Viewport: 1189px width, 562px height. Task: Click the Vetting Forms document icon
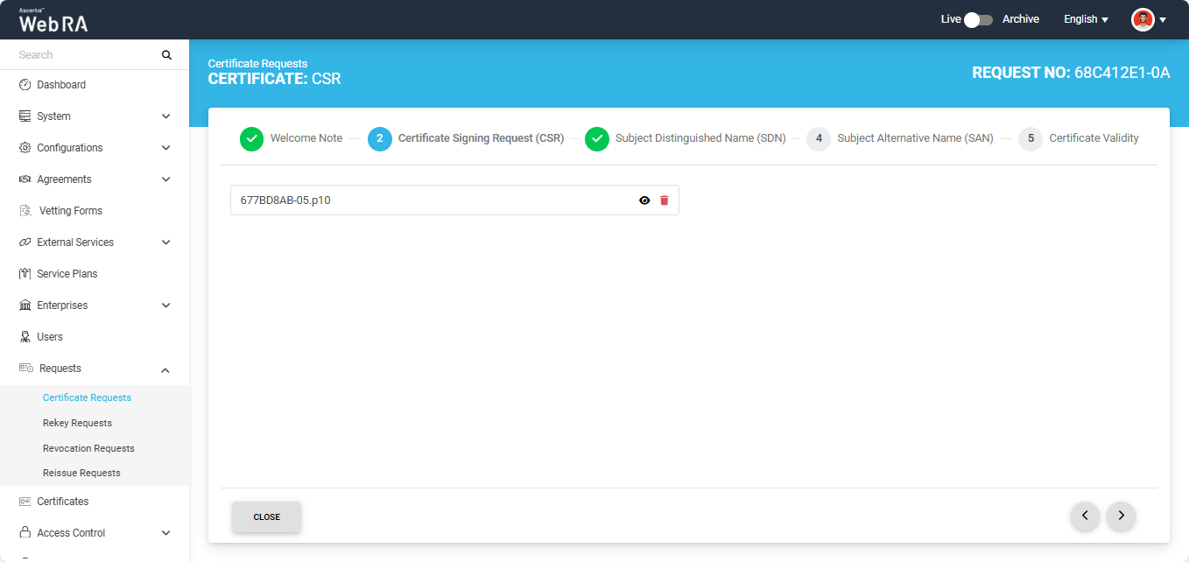click(x=25, y=211)
